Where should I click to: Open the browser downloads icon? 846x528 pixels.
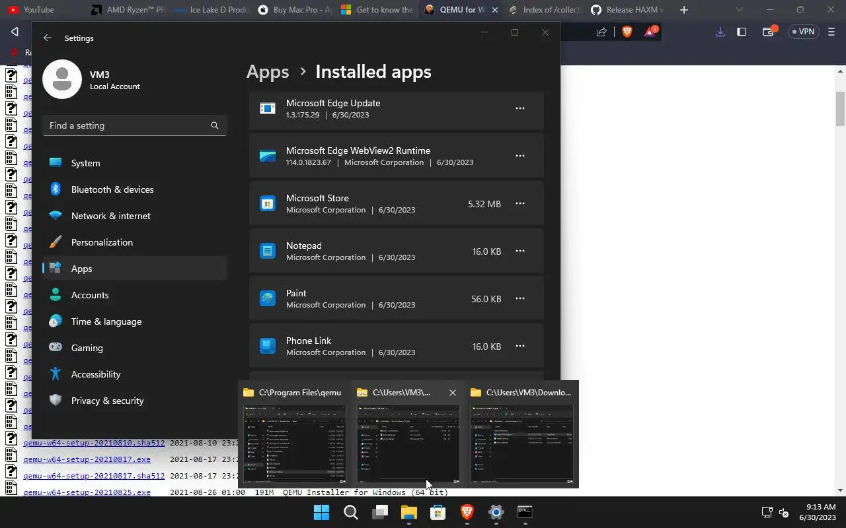720,32
